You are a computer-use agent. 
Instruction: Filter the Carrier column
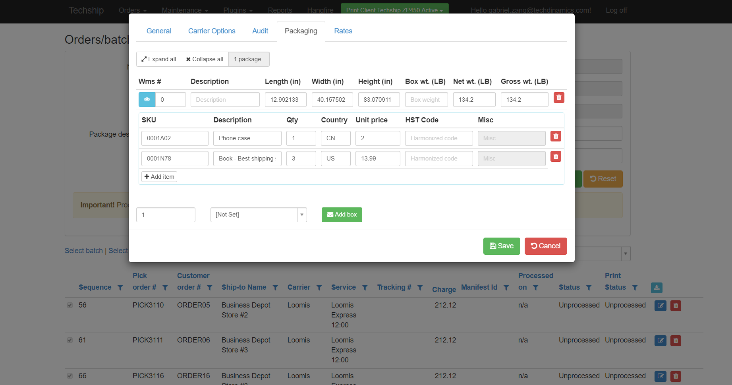point(319,287)
